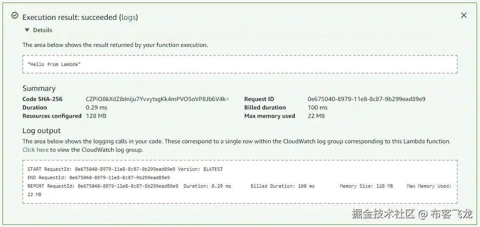Close the execution result panel
Screen dimensions: 480x227
[x=464, y=16]
